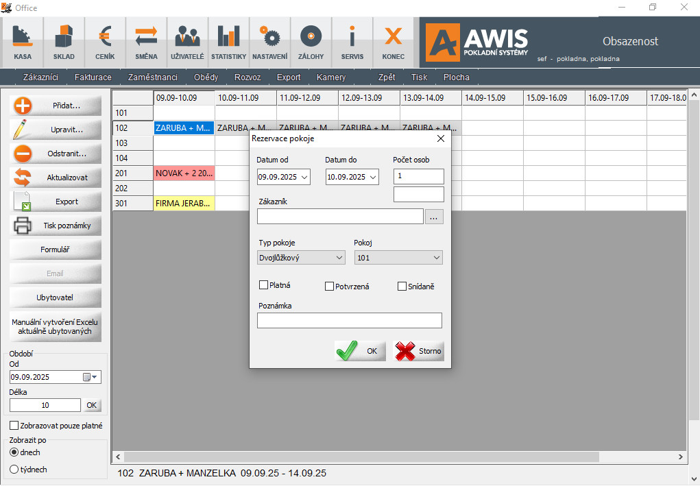Select the týdnech radio button
The width and height of the screenshot is (700, 486).
[14, 470]
